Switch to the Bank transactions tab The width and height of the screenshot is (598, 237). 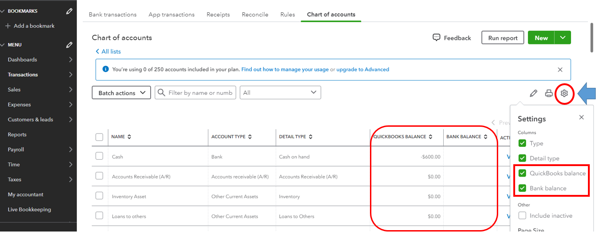[x=113, y=15]
